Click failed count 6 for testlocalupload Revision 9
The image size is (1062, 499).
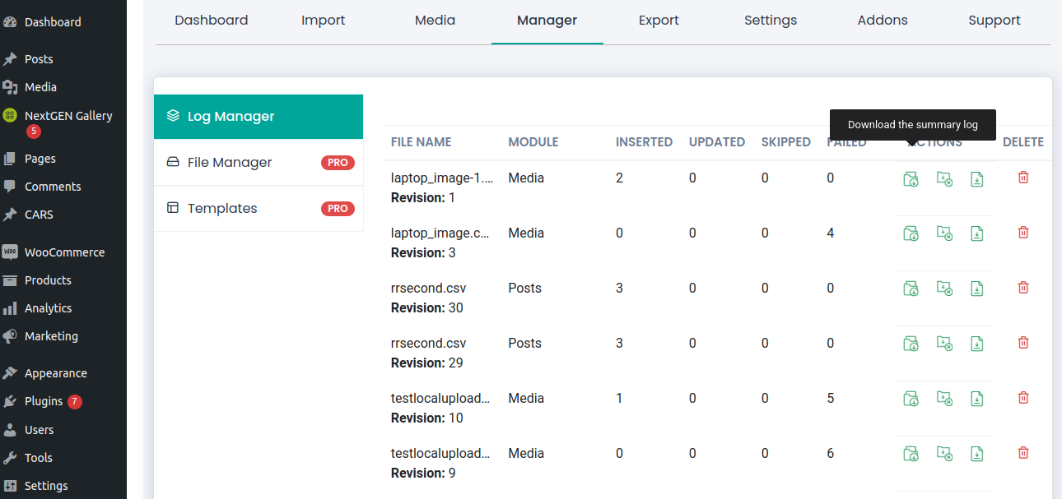[x=831, y=454]
